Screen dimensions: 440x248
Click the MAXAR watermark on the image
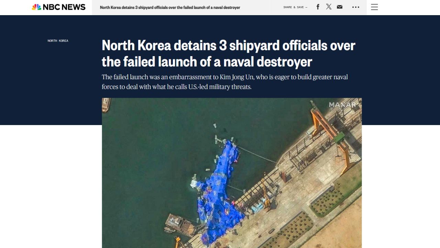tap(342, 105)
